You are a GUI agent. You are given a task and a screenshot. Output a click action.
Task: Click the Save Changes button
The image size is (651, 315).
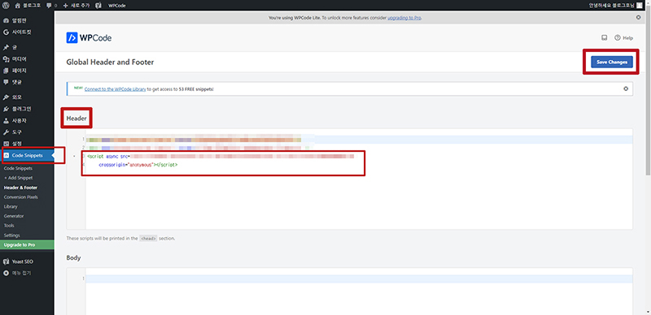pos(612,62)
